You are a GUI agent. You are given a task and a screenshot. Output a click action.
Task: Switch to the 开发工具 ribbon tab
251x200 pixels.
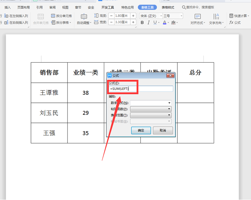pos(108,7)
